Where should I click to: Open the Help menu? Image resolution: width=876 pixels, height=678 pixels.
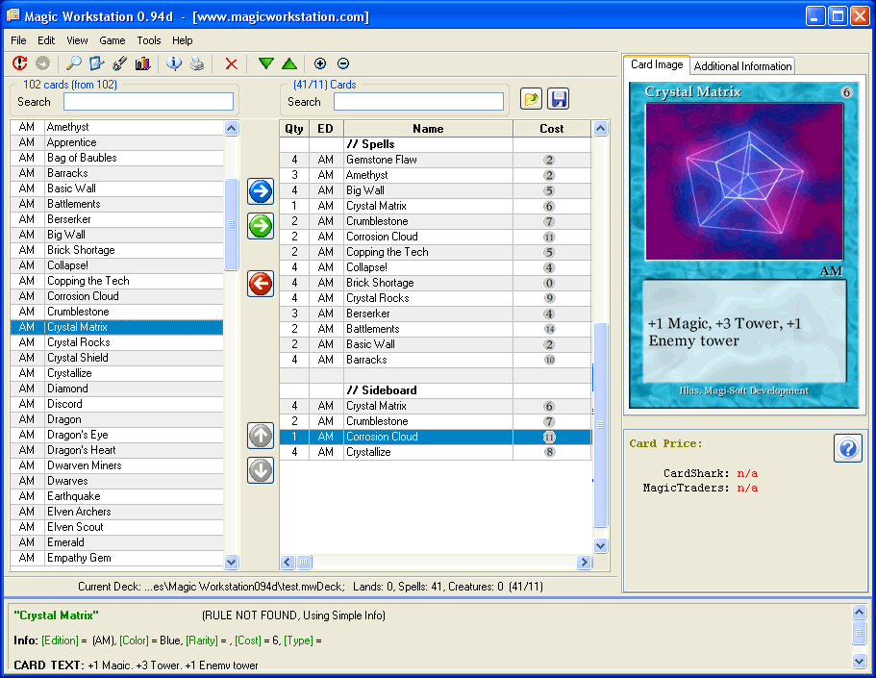(182, 40)
